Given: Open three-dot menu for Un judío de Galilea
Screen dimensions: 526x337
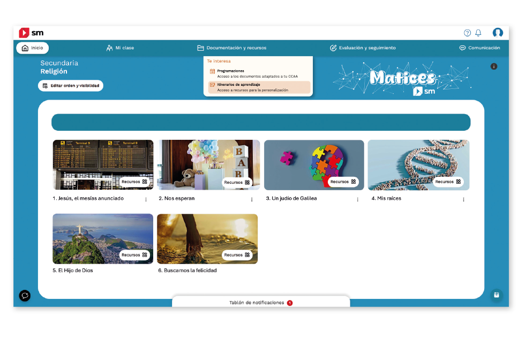Looking at the screenshot, I should 358,199.
